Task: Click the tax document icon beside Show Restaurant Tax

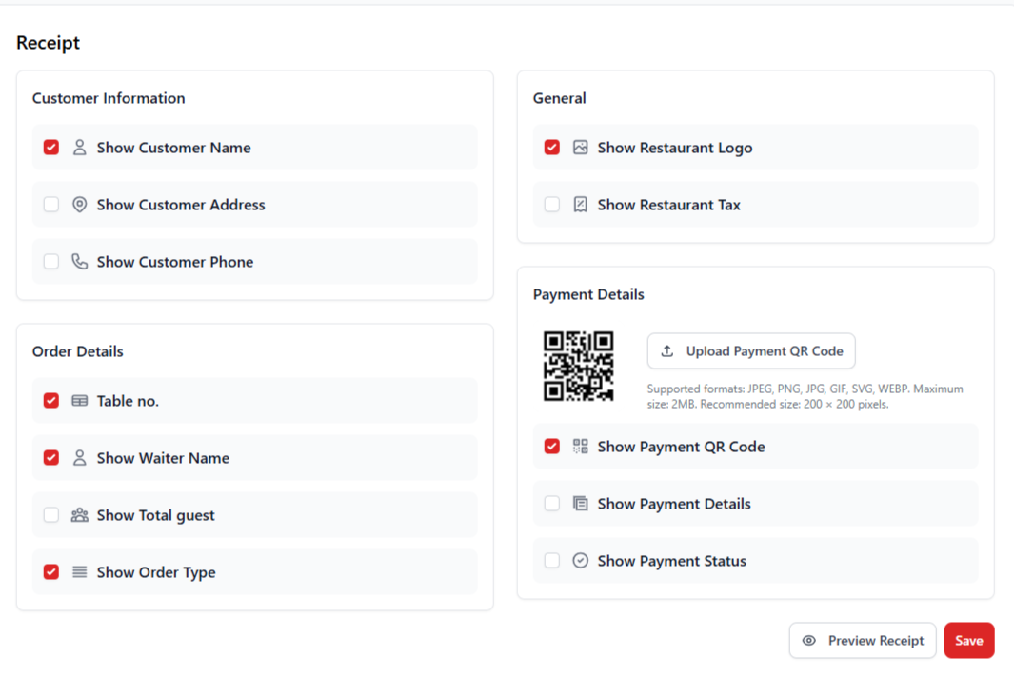Action: 580,204
